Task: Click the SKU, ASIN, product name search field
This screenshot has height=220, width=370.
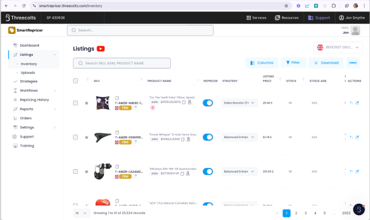Action: click(x=122, y=63)
